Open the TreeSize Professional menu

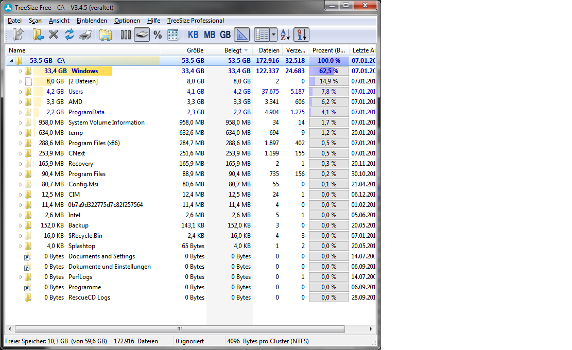pos(196,21)
